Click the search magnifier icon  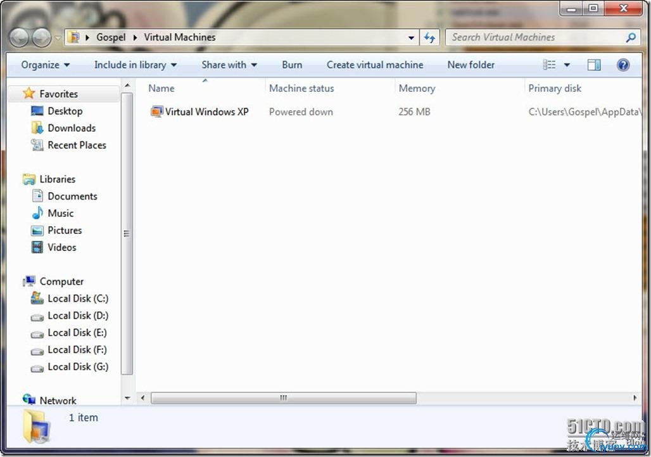click(x=631, y=38)
